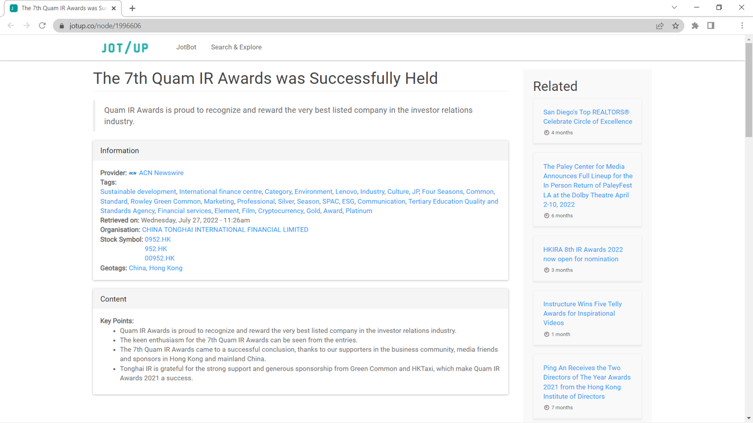753x423 pixels.
Task: Click the Marketing tag
Action: pyautogui.click(x=218, y=201)
